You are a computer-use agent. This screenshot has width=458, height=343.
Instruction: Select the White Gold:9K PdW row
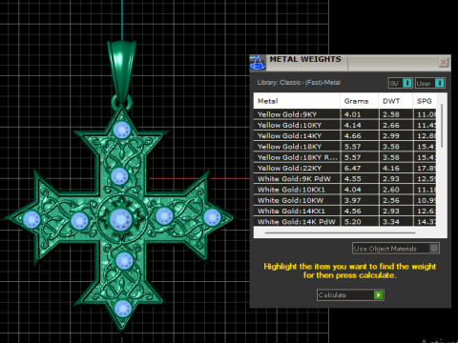coord(344,179)
